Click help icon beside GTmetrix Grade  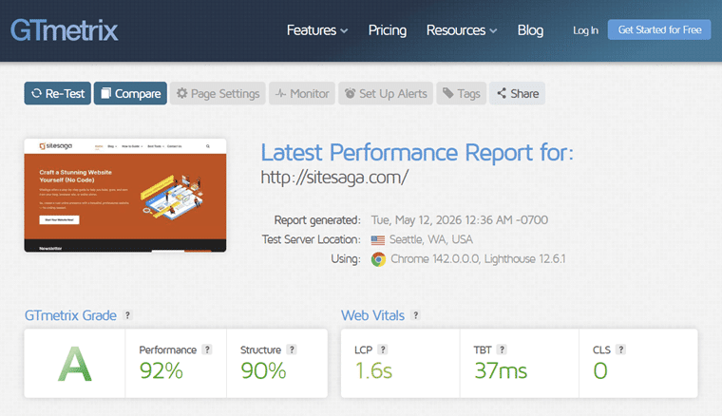(127, 315)
